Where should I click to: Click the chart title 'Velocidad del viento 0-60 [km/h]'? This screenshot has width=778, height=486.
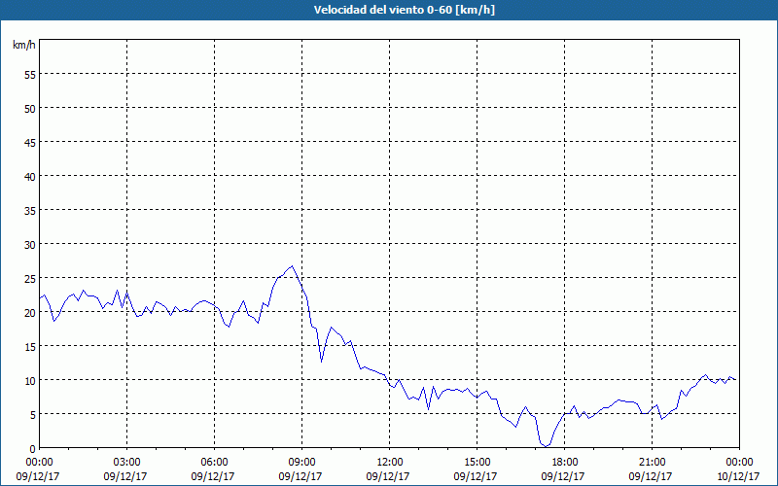tap(404, 10)
